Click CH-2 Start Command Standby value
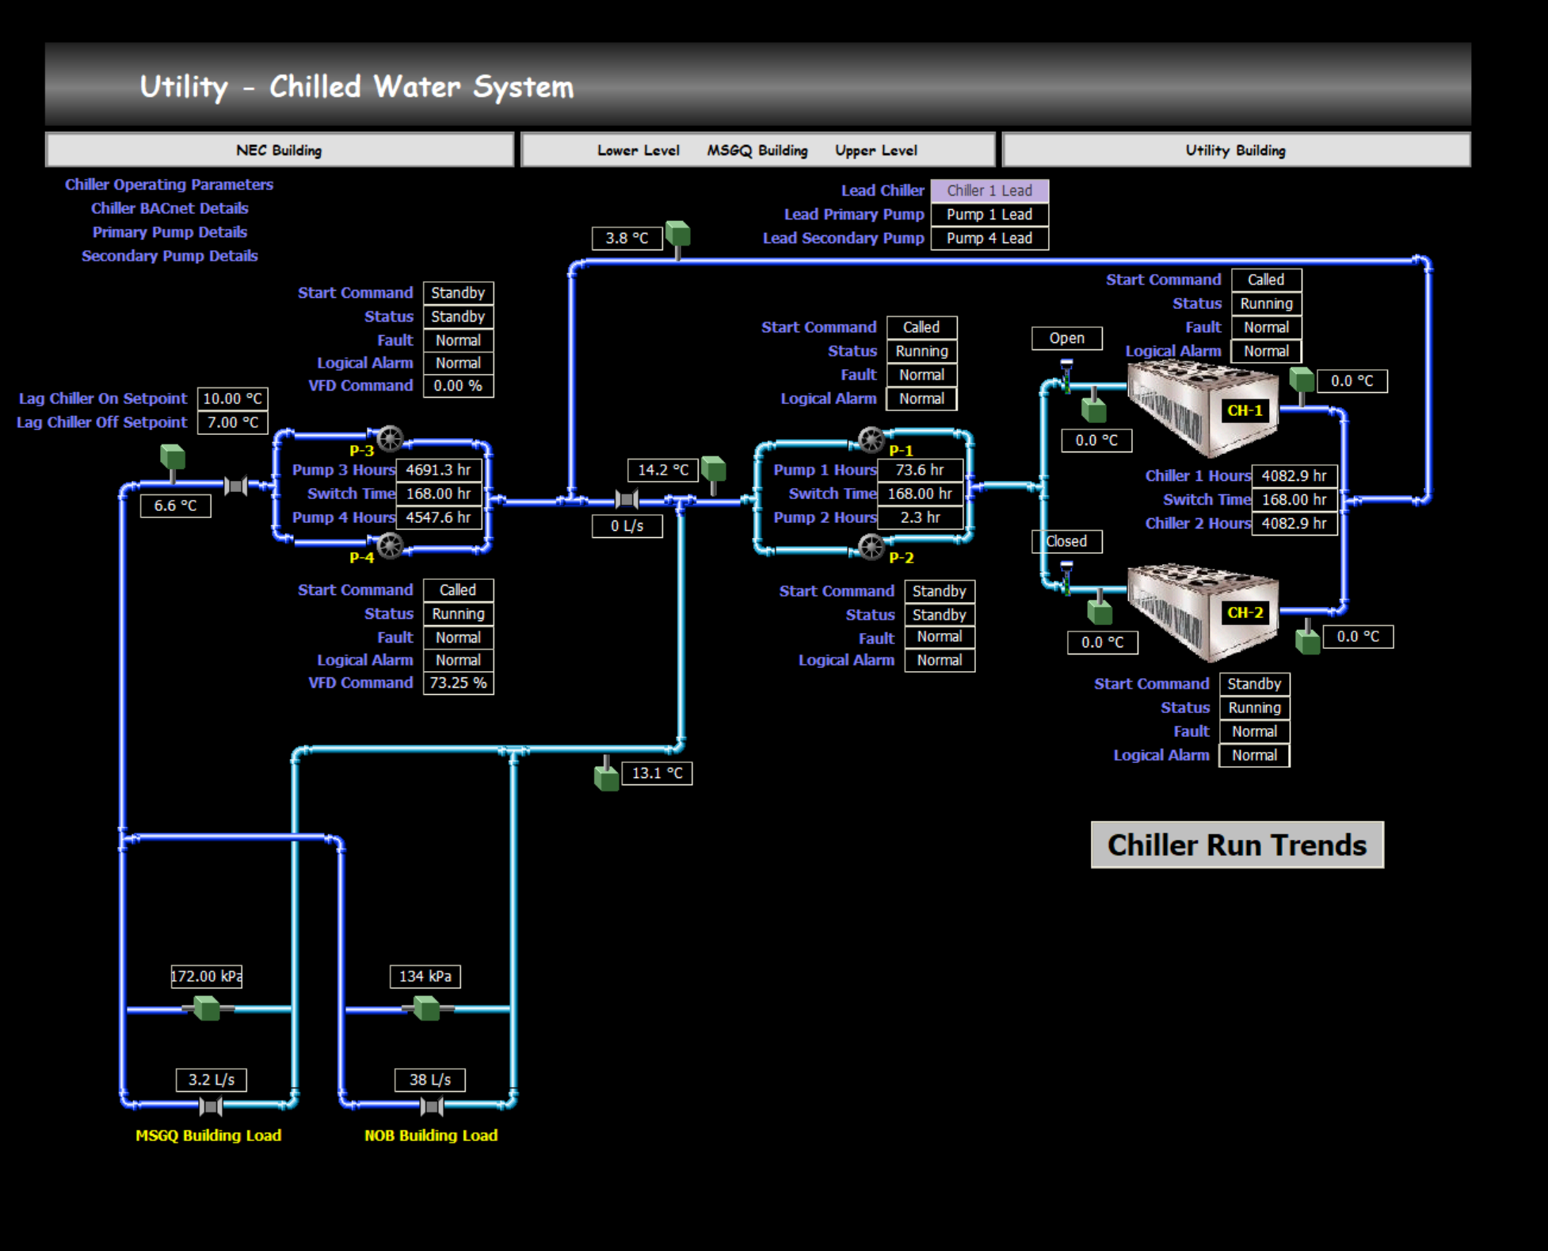Viewport: 1548px width, 1251px height. tap(1255, 684)
